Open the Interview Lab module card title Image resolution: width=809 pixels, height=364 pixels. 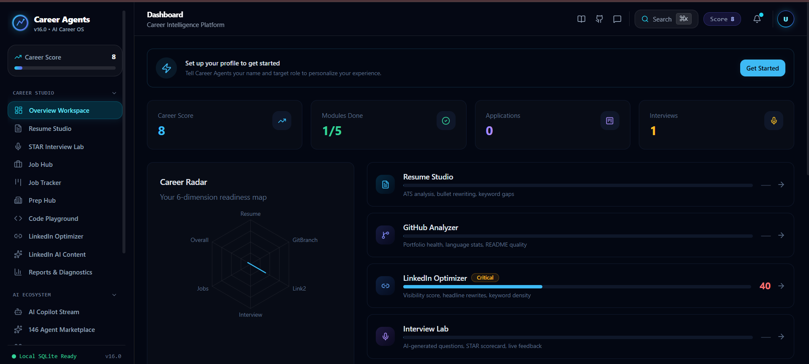click(426, 329)
